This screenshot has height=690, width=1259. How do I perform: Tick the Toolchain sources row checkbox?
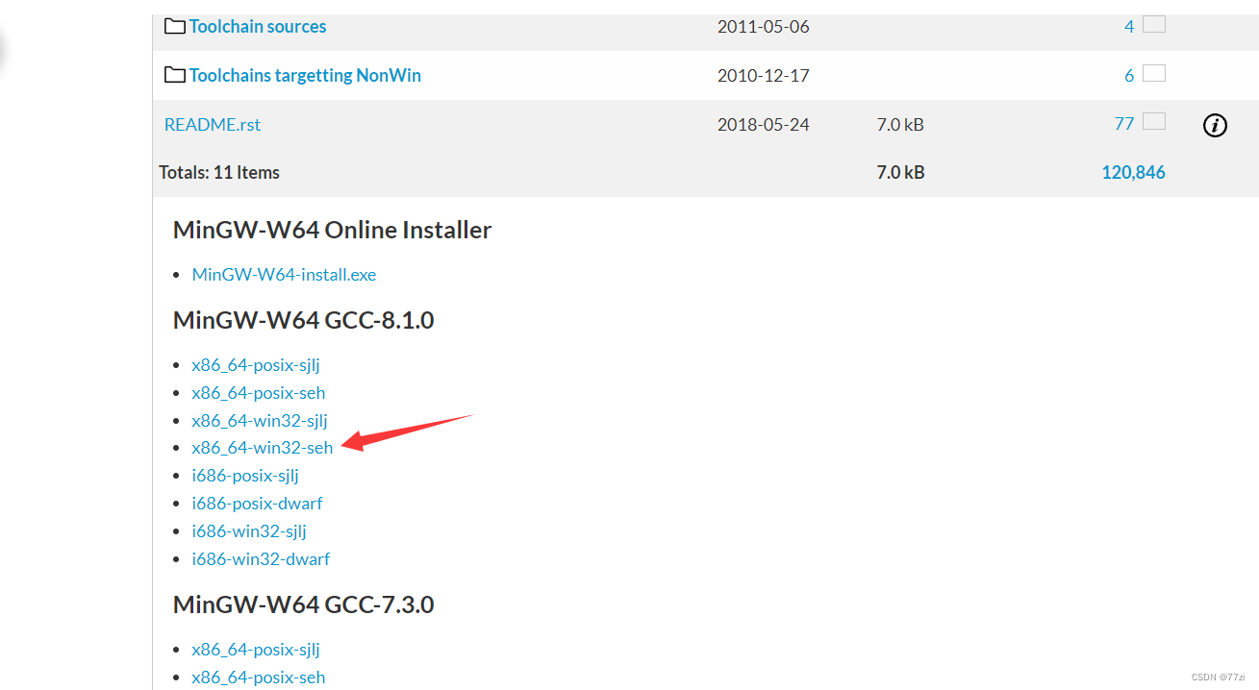point(1154,24)
